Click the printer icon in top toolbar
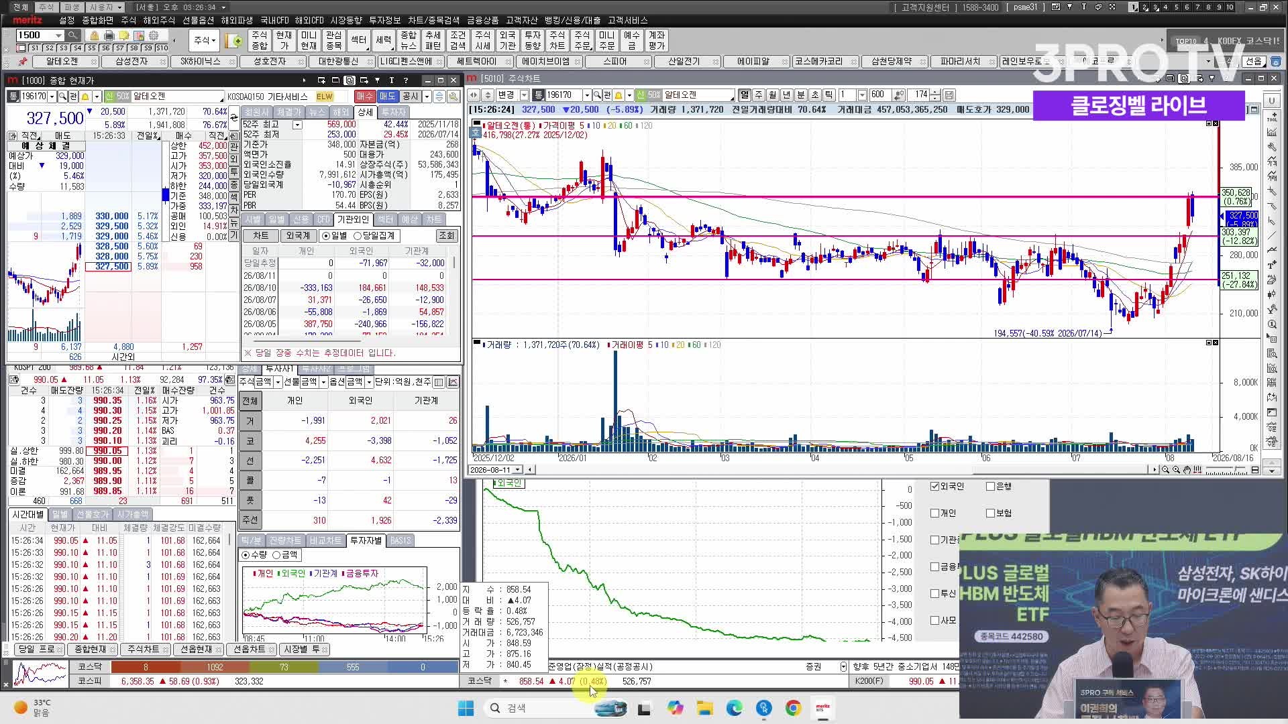The height and width of the screenshot is (724, 1288). (109, 36)
